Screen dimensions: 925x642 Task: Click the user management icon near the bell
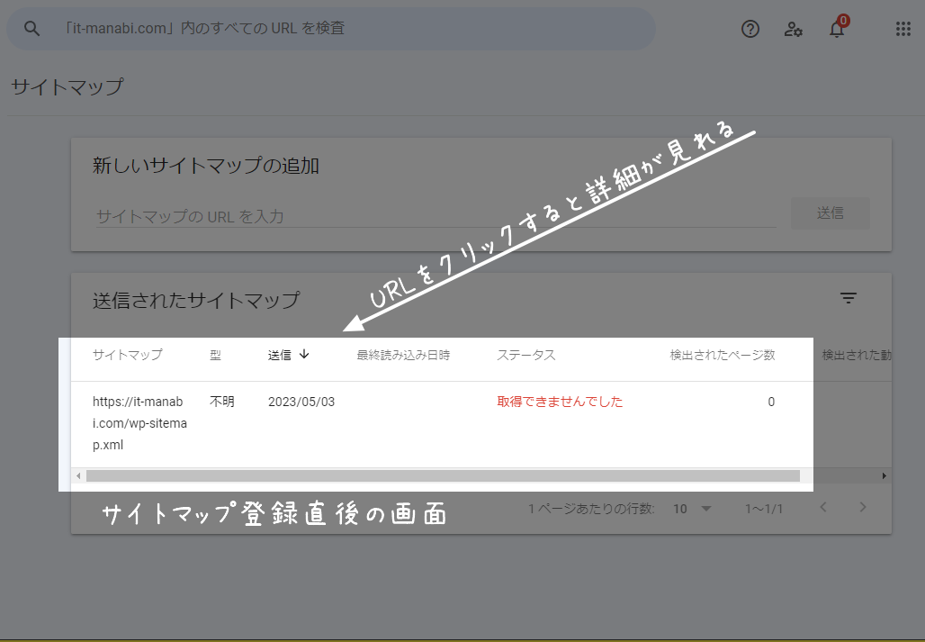coord(794,29)
